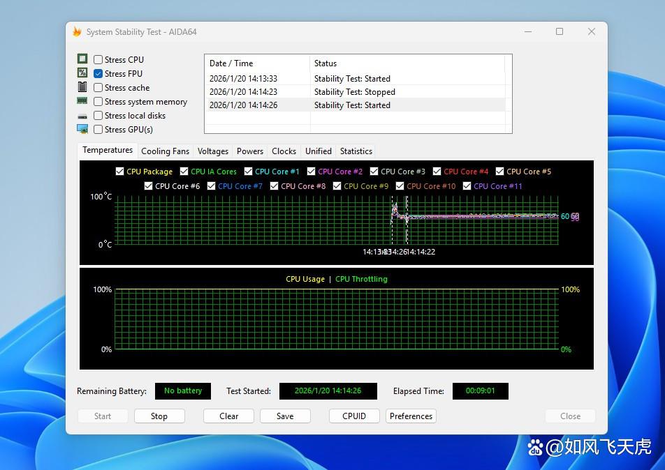The image size is (665, 470).
Task: Click the Elapsed Time value 00:09:01
Action: tap(480, 391)
